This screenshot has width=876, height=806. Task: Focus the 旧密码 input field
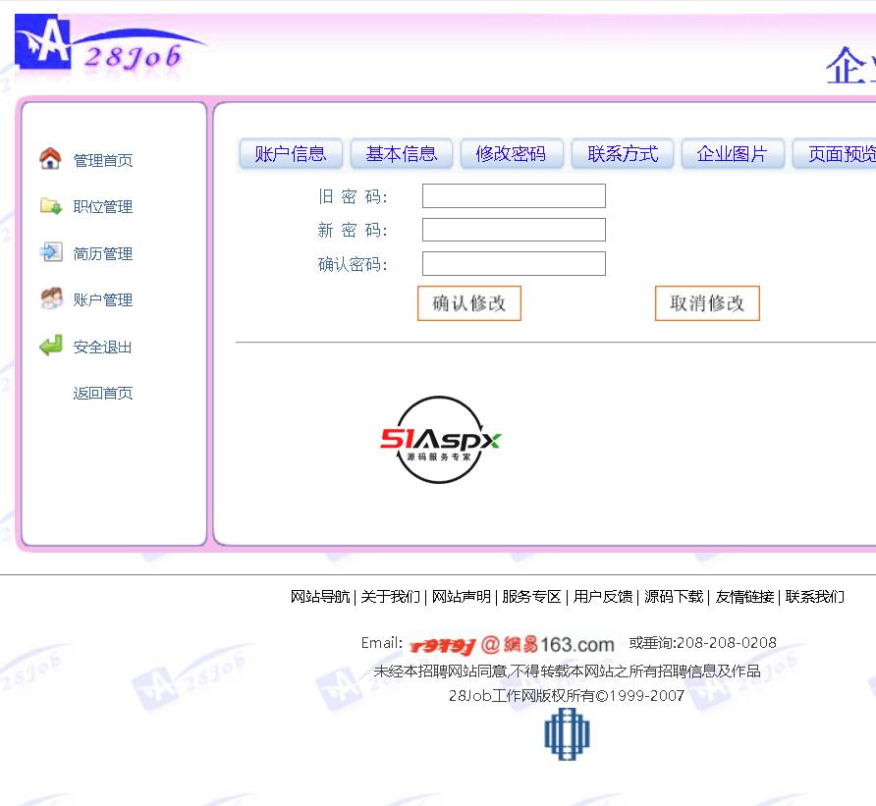(x=514, y=196)
